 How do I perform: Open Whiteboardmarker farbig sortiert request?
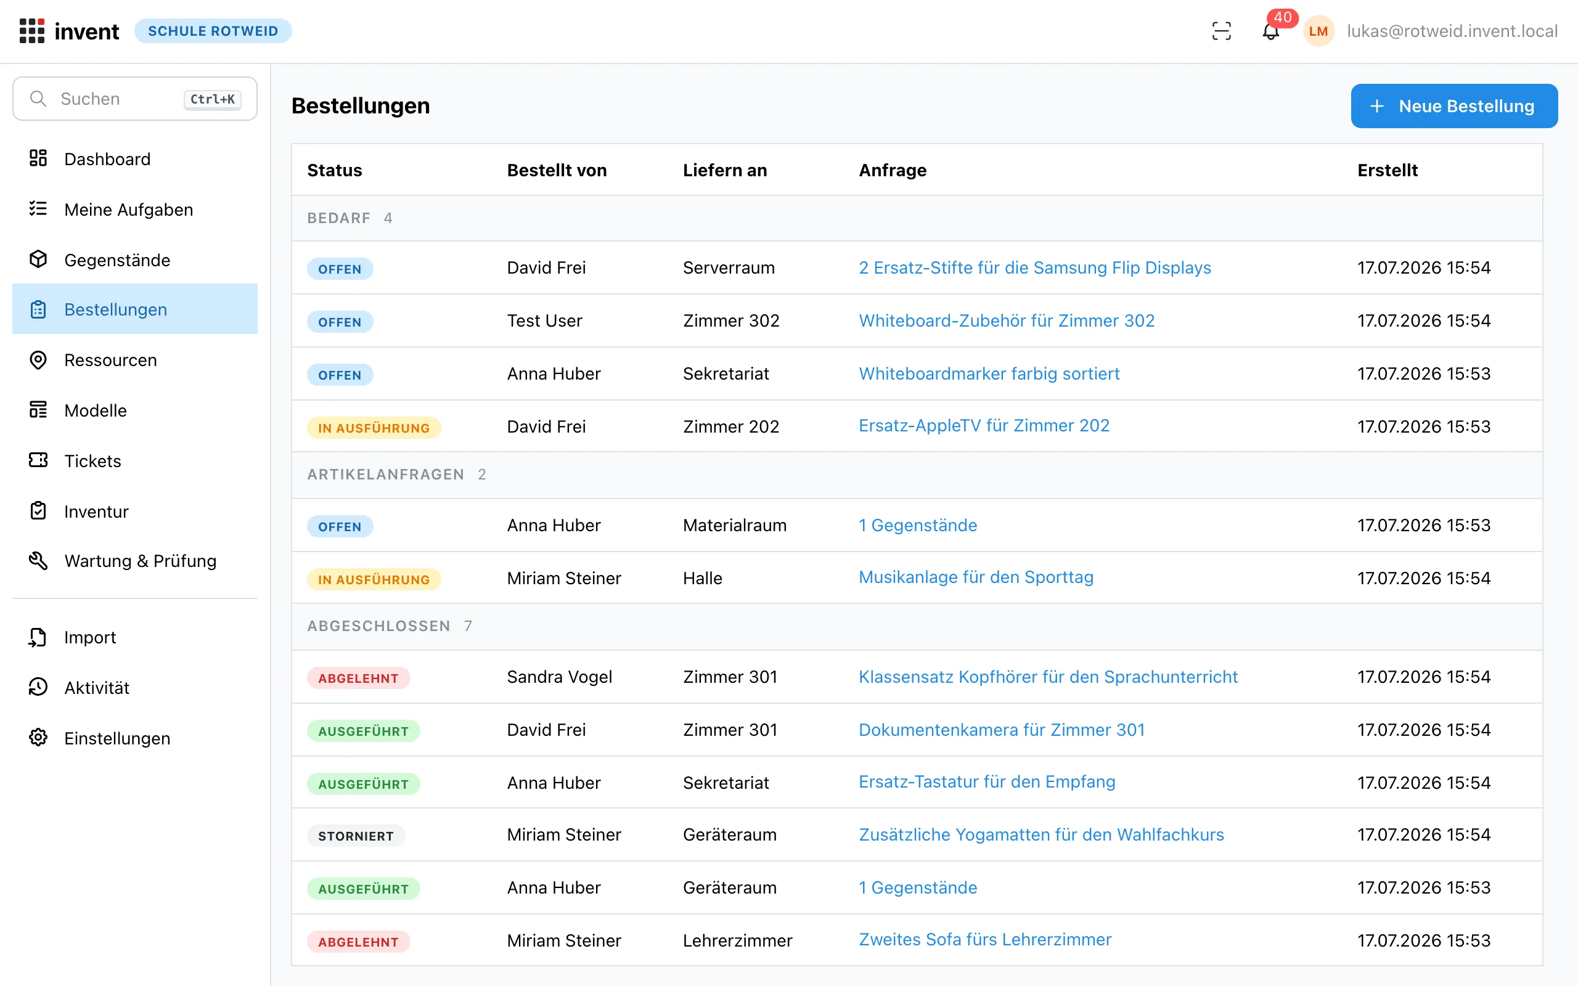pyautogui.click(x=989, y=373)
